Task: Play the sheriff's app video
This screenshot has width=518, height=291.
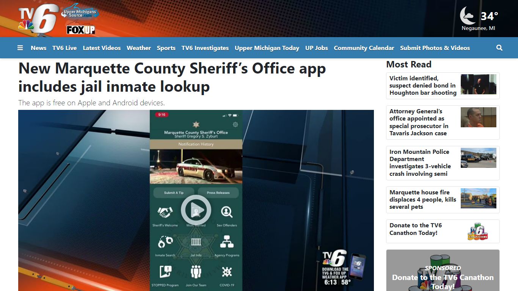Action: tap(196, 210)
